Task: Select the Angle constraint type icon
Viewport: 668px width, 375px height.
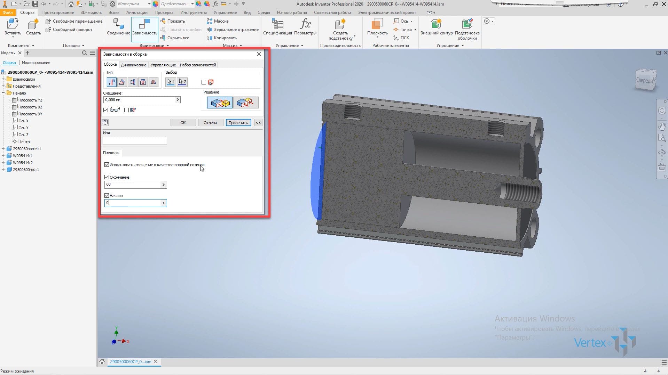Action: click(122, 82)
